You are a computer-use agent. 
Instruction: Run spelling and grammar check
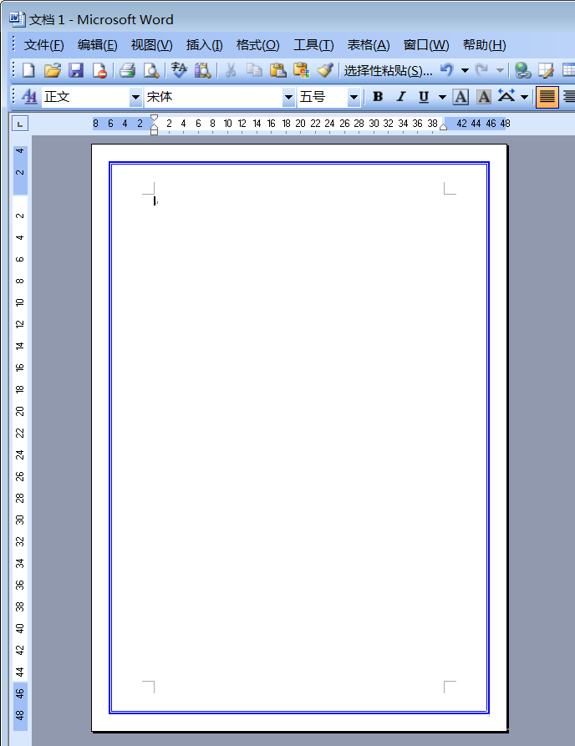pyautogui.click(x=179, y=70)
